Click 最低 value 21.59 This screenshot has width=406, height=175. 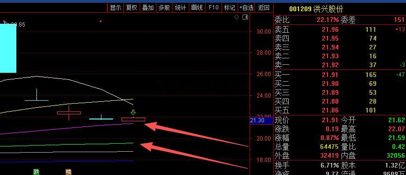pyautogui.click(x=396, y=138)
